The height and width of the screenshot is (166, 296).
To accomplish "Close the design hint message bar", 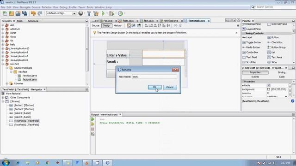I will pos(236,33).
